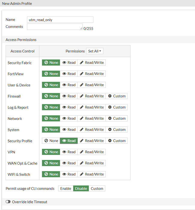
Task: Click gear icon on System Custom option
Action: [110, 130]
